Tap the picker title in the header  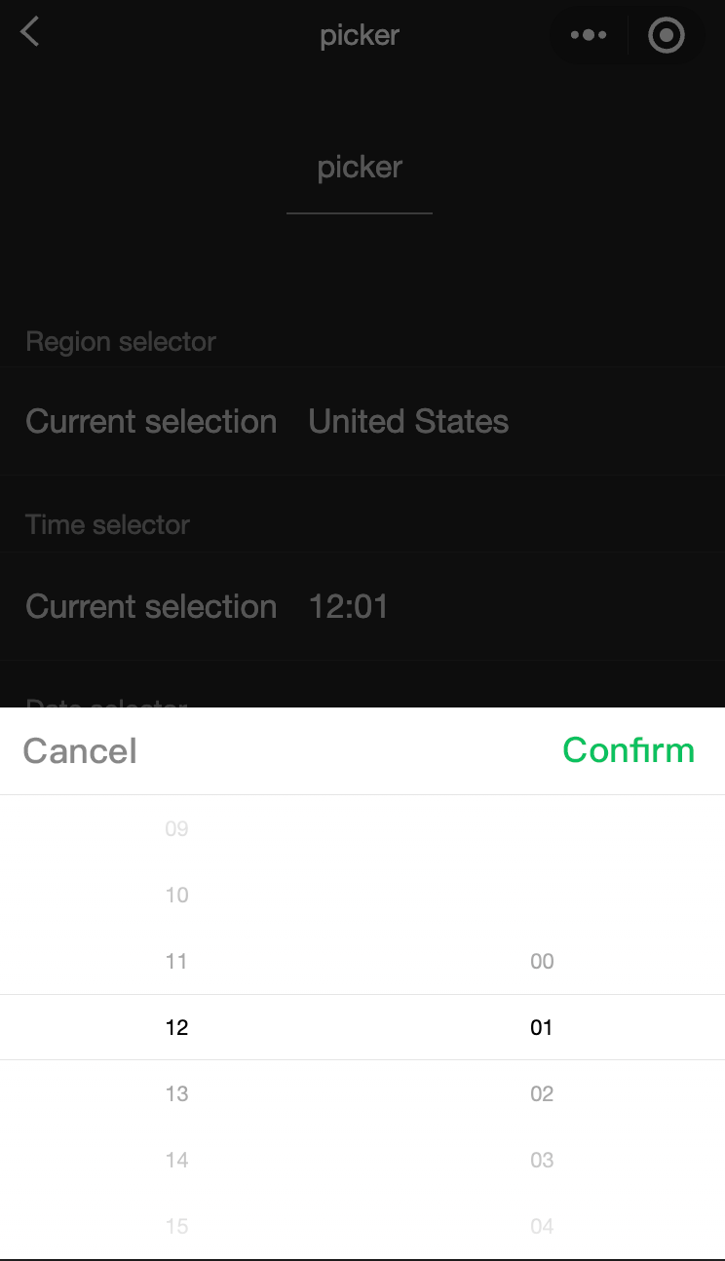click(360, 36)
